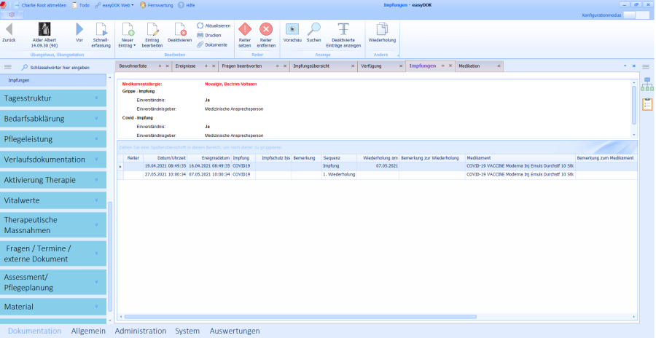Click the Neuer Eintrag icon
This screenshot has width=656, height=338.
click(127, 30)
